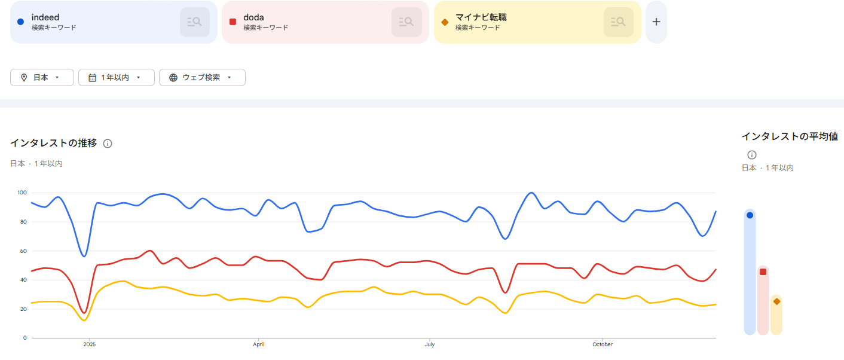The height and width of the screenshot is (360, 844).
Task: Click the doda term search icon
Action: (x=406, y=22)
